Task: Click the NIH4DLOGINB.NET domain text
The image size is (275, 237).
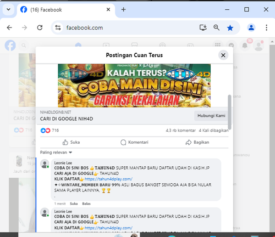Action: tap(56, 112)
